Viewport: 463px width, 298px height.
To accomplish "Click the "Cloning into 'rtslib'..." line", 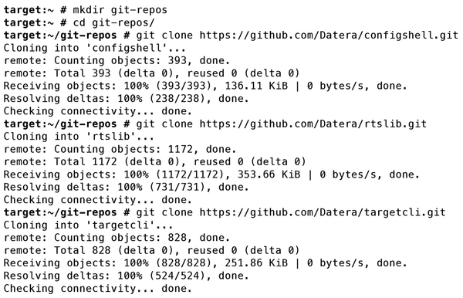I will coord(79,137).
